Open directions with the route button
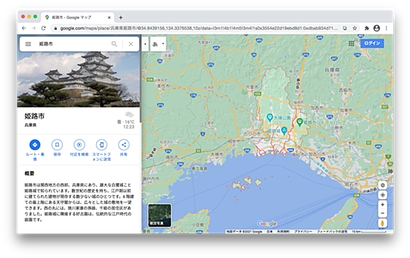This screenshot has width=410, height=258. pyautogui.click(x=35, y=145)
